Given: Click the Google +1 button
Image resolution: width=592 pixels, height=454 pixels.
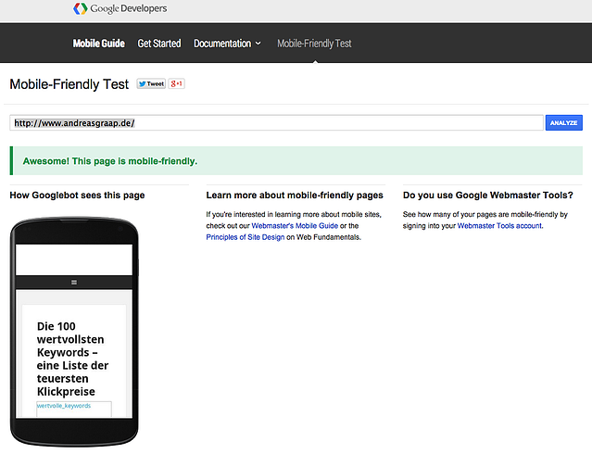Looking at the screenshot, I should point(176,83).
